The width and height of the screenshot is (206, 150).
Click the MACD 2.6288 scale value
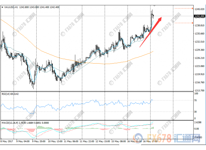coord(198,122)
